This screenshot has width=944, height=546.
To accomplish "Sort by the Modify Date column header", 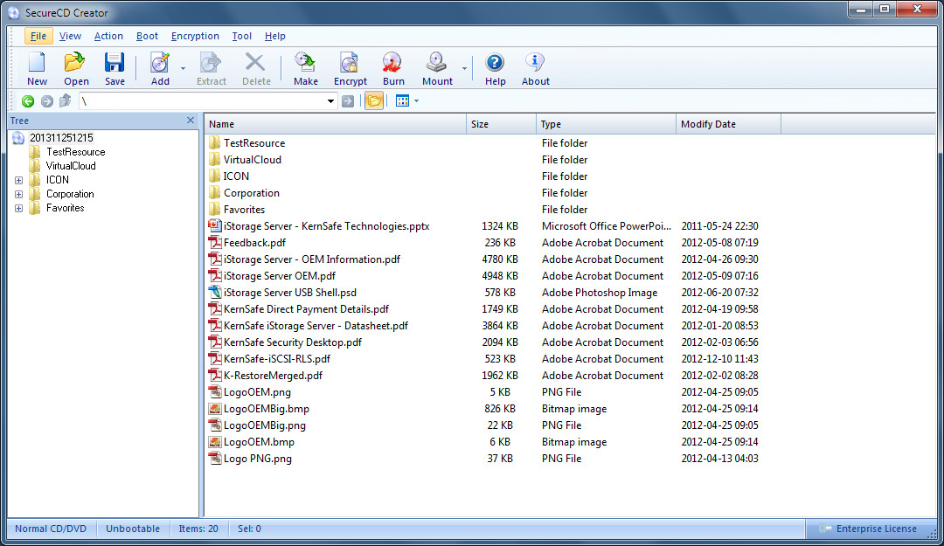I will tap(728, 124).
